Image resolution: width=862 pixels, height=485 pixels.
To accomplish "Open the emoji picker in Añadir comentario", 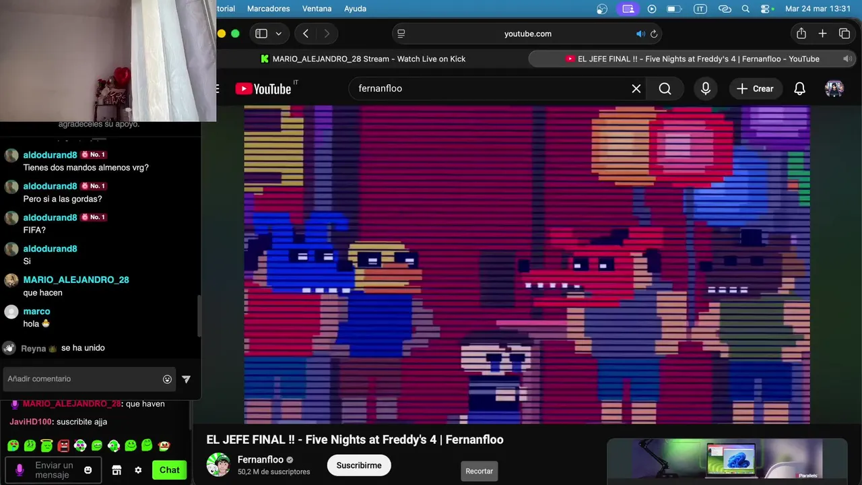I will click(x=167, y=379).
